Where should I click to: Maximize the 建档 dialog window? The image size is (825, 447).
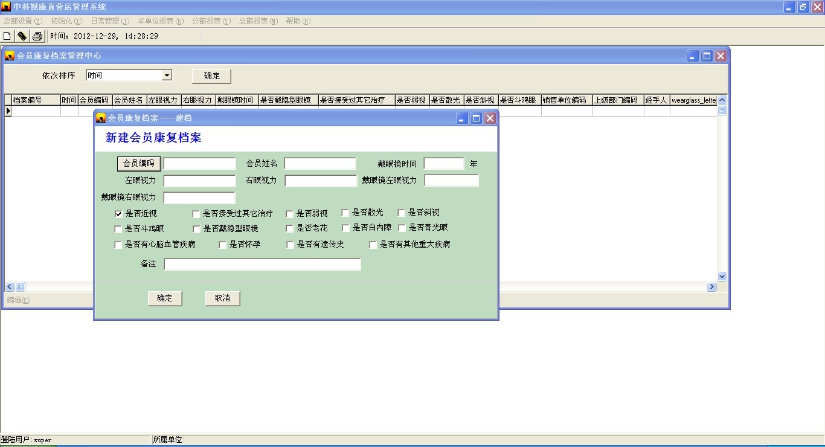pos(476,118)
